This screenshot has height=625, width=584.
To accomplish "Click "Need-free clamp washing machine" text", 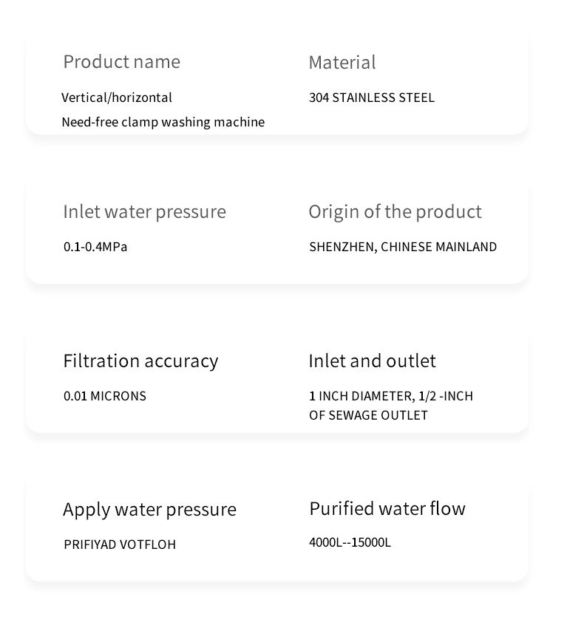I will (x=163, y=122).
